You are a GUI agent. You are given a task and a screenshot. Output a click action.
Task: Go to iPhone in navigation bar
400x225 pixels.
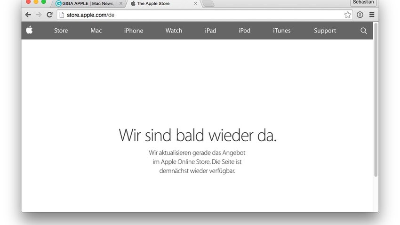coord(134,31)
